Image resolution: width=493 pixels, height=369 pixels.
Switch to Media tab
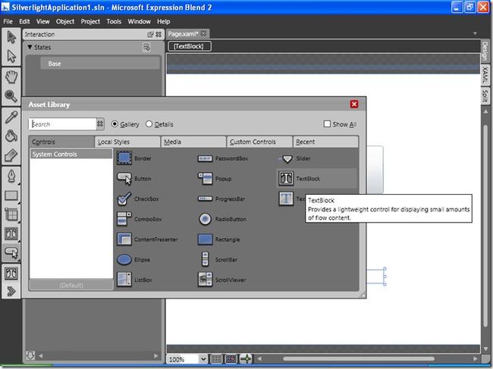pyautogui.click(x=193, y=142)
